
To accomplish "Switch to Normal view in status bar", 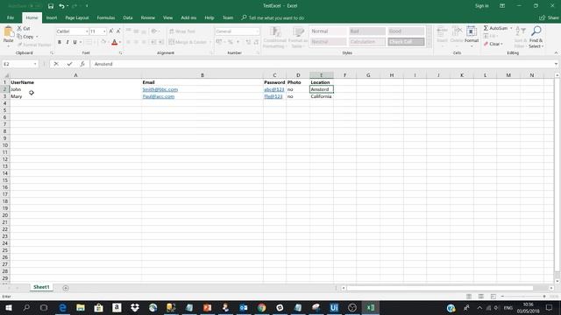I will pyautogui.click(x=469, y=297).
